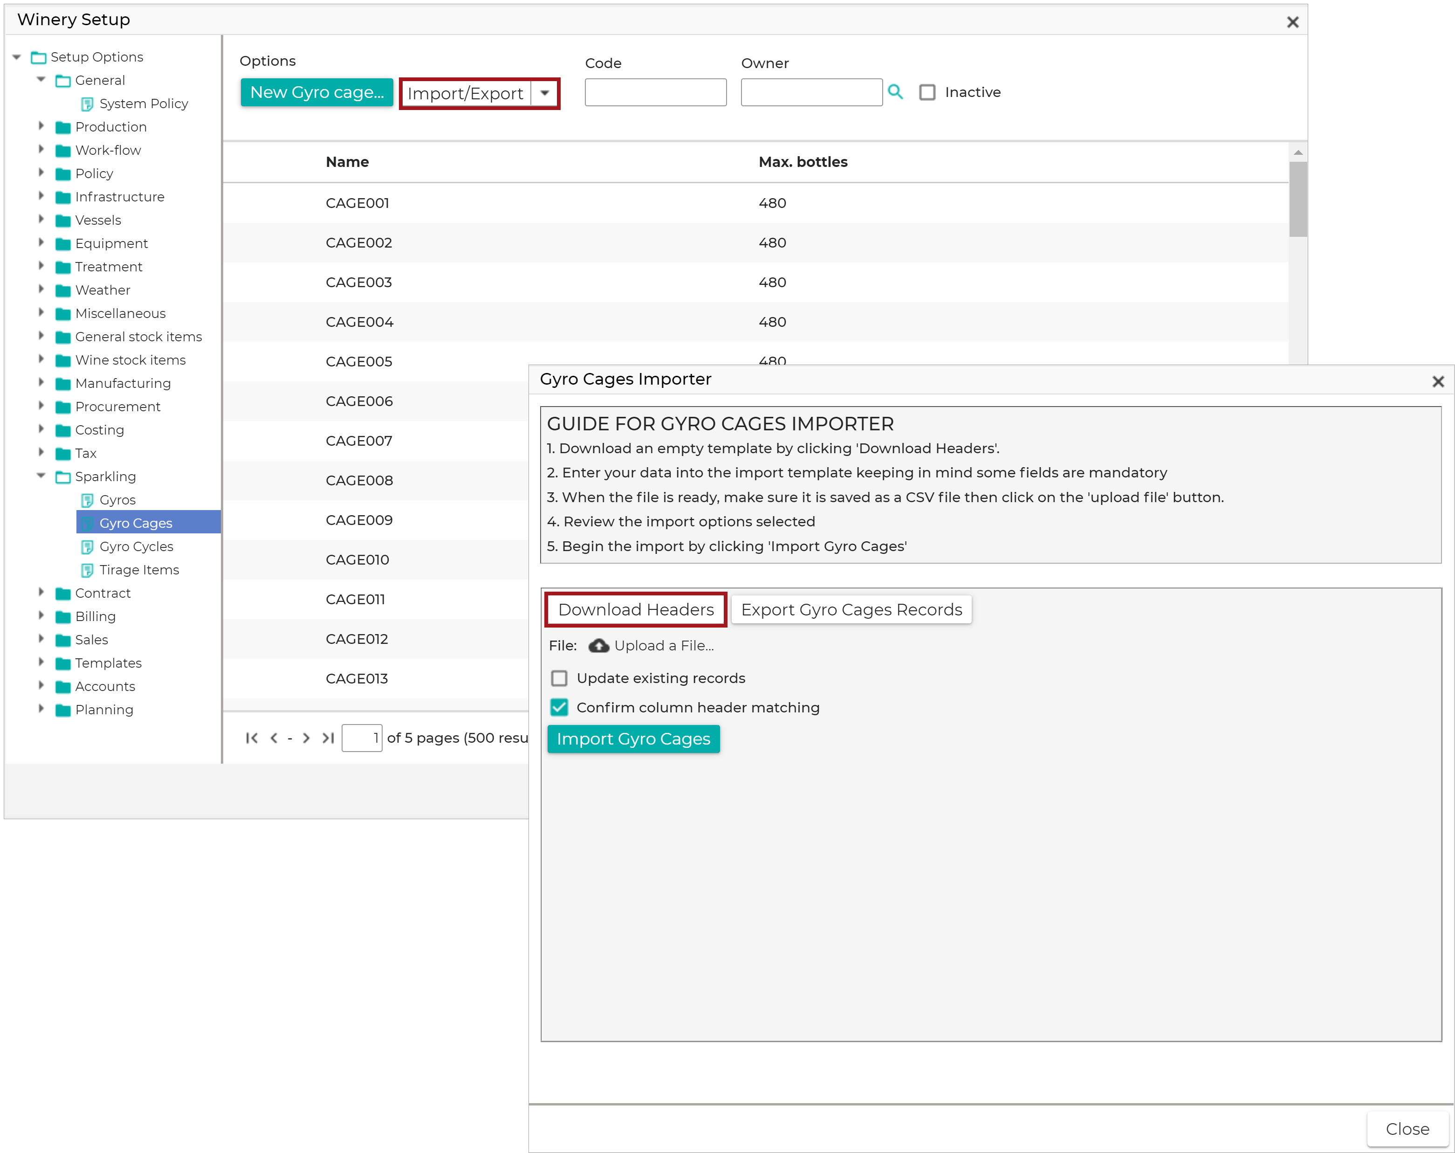
Task: Go to next page of results
Action: coord(306,738)
